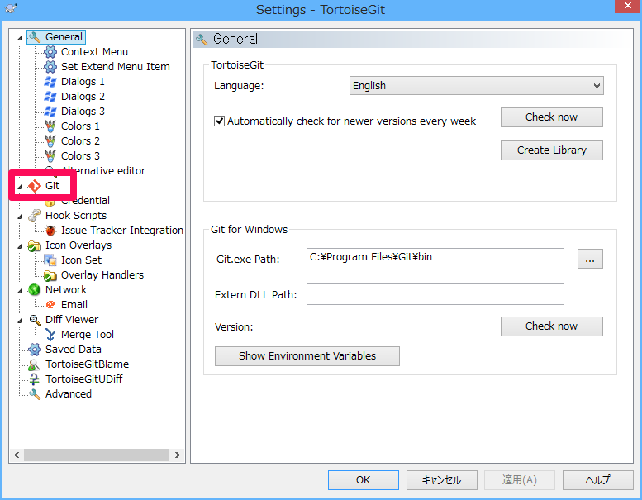Open the Advanced settings page

[68, 394]
